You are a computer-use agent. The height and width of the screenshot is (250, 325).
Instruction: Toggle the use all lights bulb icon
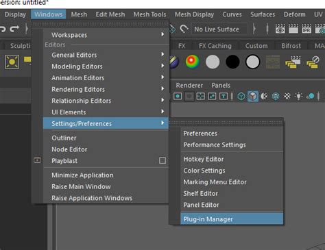click(x=298, y=96)
